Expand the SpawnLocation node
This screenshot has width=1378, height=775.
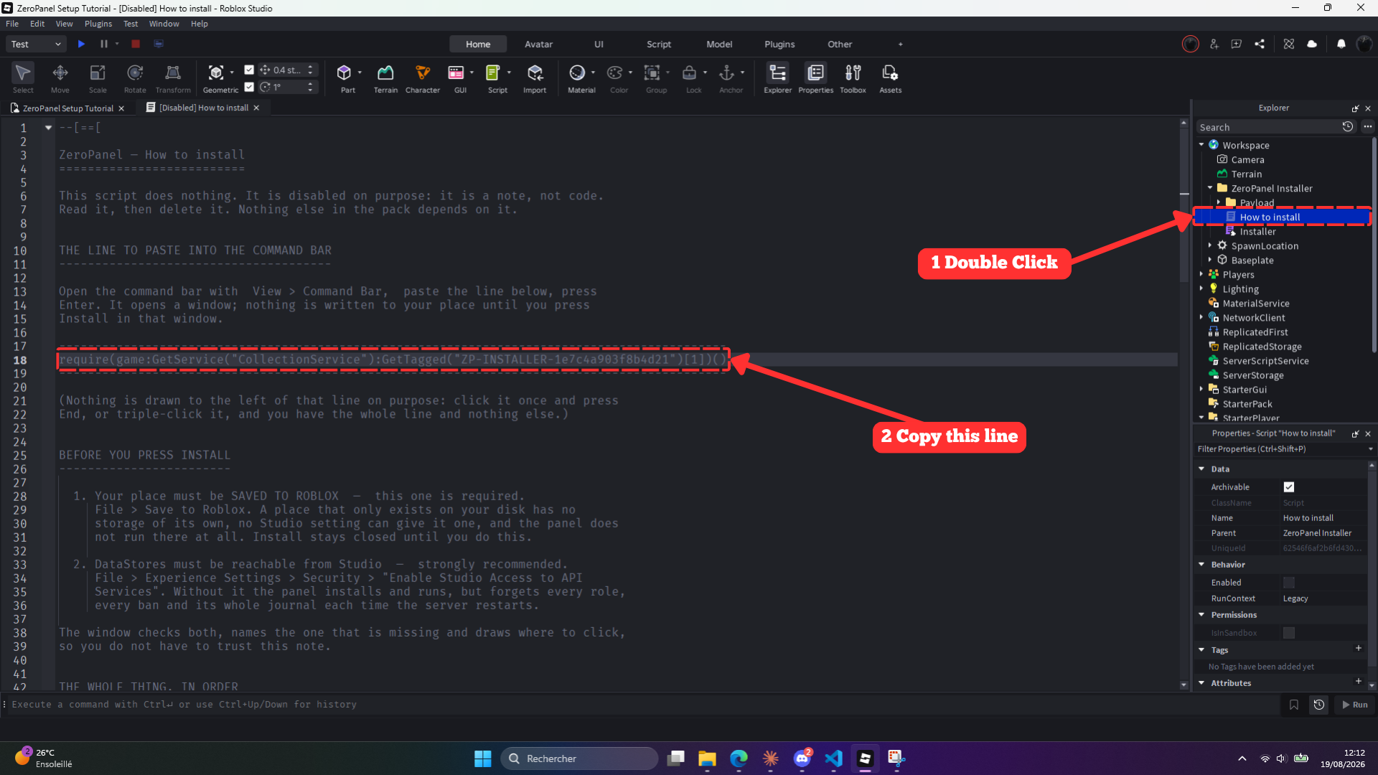click(1210, 245)
